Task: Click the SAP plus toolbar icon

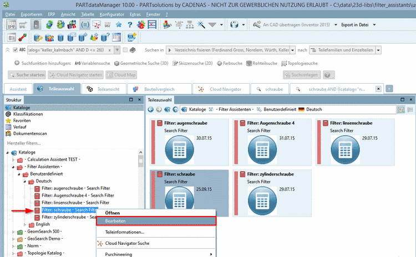Action: (131, 38)
